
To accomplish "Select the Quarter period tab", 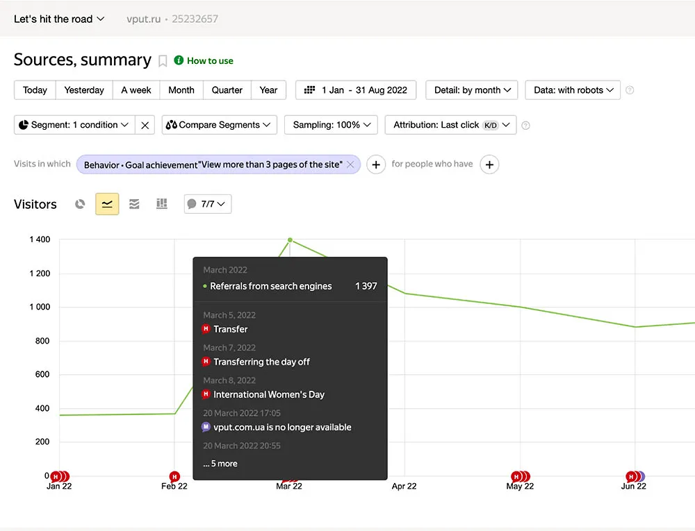I will coord(227,90).
